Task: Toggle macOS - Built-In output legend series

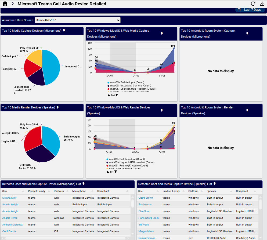Action: coord(125,159)
